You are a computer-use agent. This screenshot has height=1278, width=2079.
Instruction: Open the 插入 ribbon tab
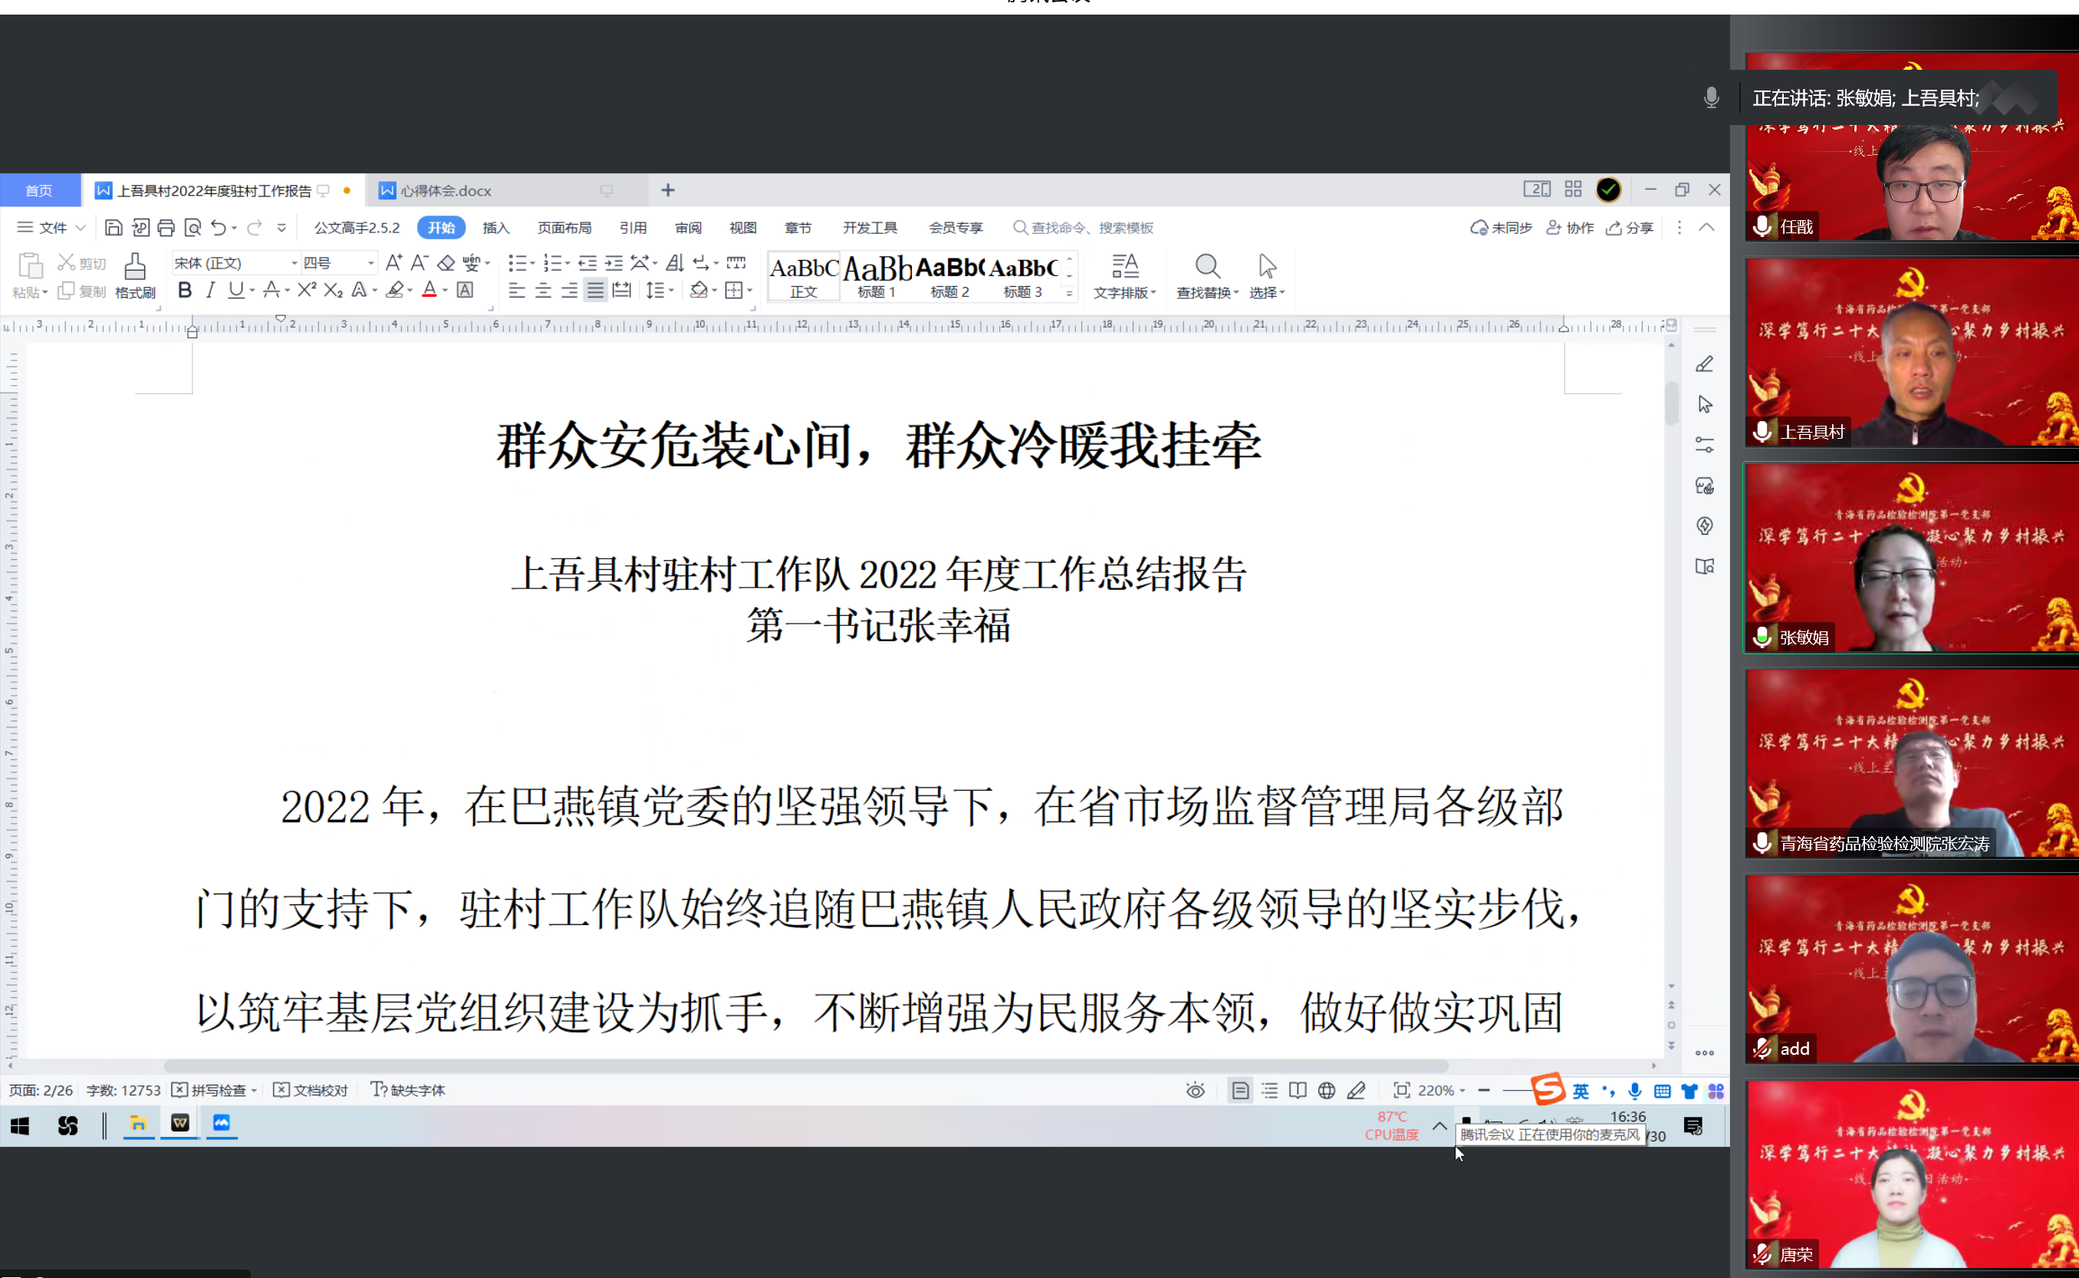[496, 227]
